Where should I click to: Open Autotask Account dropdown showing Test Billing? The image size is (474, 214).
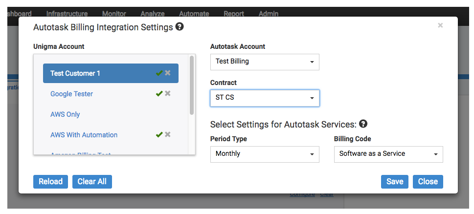[x=265, y=62]
